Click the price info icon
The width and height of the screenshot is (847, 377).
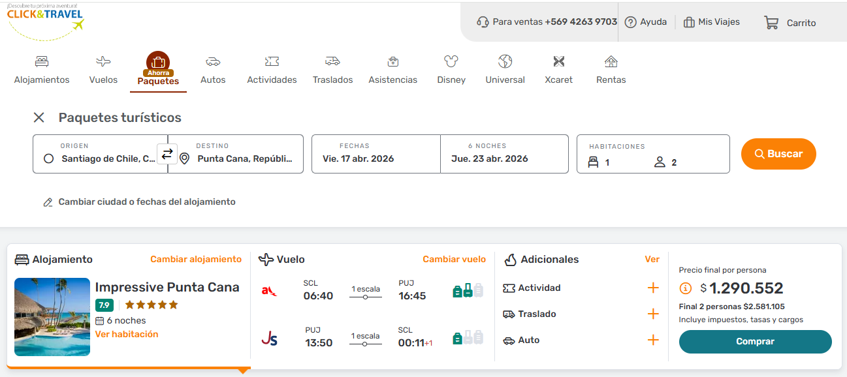pyautogui.click(x=685, y=288)
